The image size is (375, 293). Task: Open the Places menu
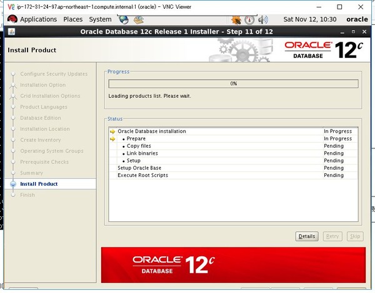[73, 19]
